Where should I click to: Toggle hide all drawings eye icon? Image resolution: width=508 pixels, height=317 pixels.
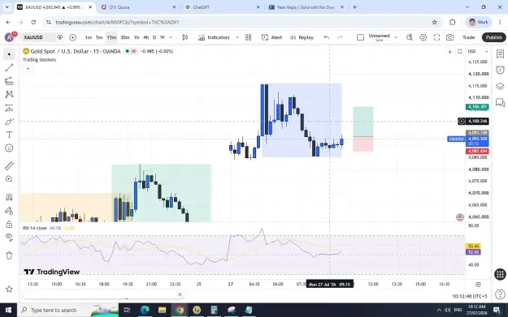9,238
